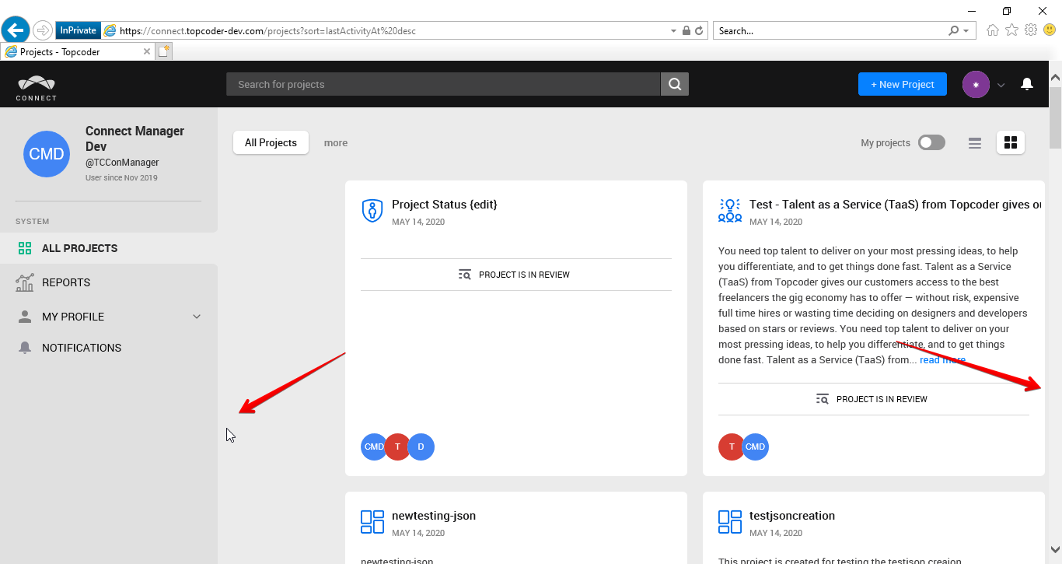Open the search provider dropdown arrow
The image size is (1062, 564).
(966, 31)
